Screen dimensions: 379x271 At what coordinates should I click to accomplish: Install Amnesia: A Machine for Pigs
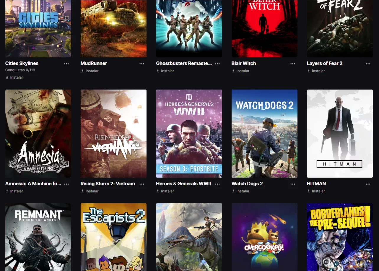(x=14, y=191)
